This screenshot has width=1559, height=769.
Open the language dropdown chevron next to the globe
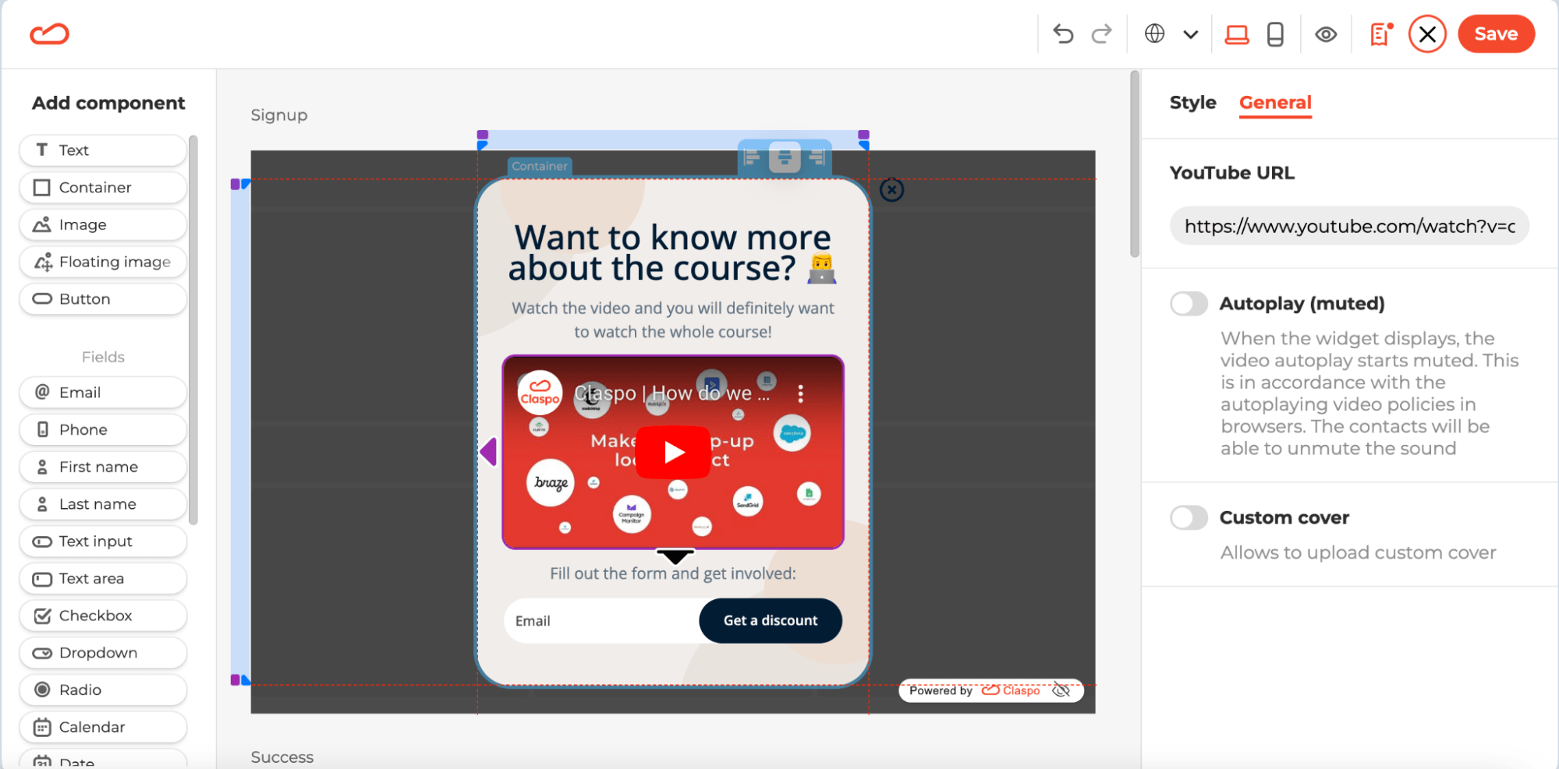pos(1191,34)
